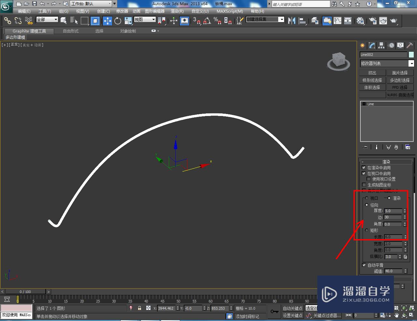The width and height of the screenshot is (417, 321).
Task: Toggle the Angle Snap icon
Action: (x=207, y=21)
